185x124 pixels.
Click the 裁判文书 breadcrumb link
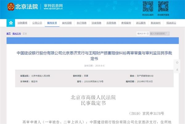pos(17,34)
